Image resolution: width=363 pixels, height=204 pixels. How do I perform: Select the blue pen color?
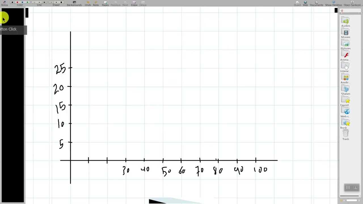(x=22, y=2)
